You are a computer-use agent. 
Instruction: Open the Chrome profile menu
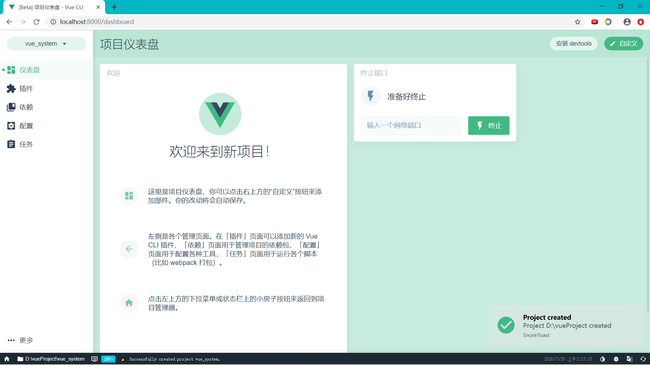point(627,22)
